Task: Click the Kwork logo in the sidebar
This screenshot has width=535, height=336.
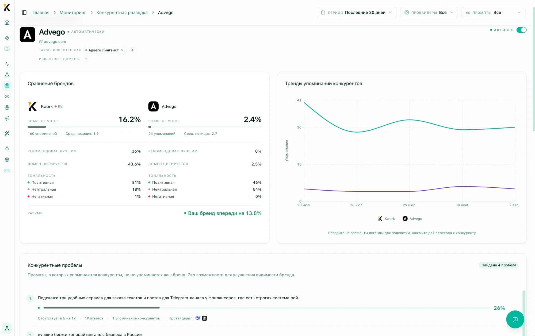Action: point(7,7)
